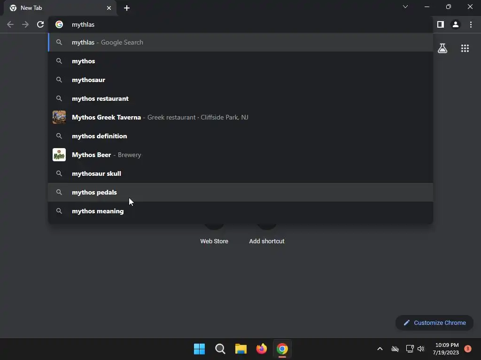The width and height of the screenshot is (481, 360).
Task: Choose the 'mythos pedals' suggestion
Action: [x=240, y=192]
